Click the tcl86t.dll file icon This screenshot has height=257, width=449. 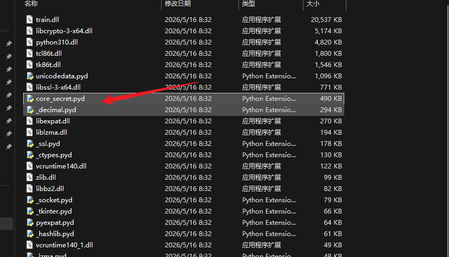(30, 53)
